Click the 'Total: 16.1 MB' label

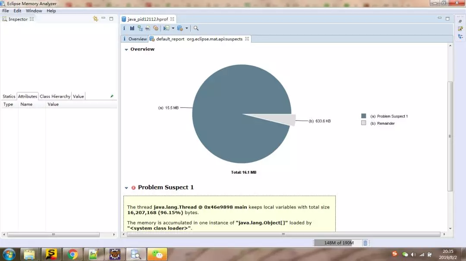[244, 172]
